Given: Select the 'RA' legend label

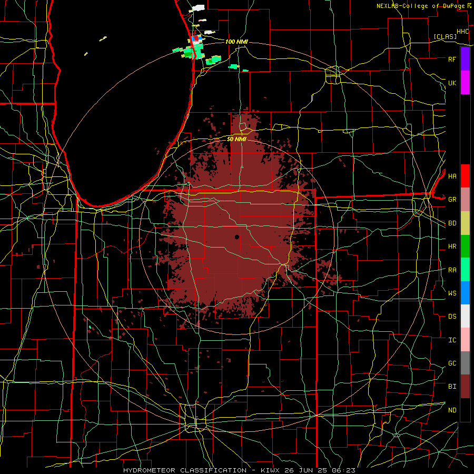Looking at the screenshot, I should coord(452,270).
